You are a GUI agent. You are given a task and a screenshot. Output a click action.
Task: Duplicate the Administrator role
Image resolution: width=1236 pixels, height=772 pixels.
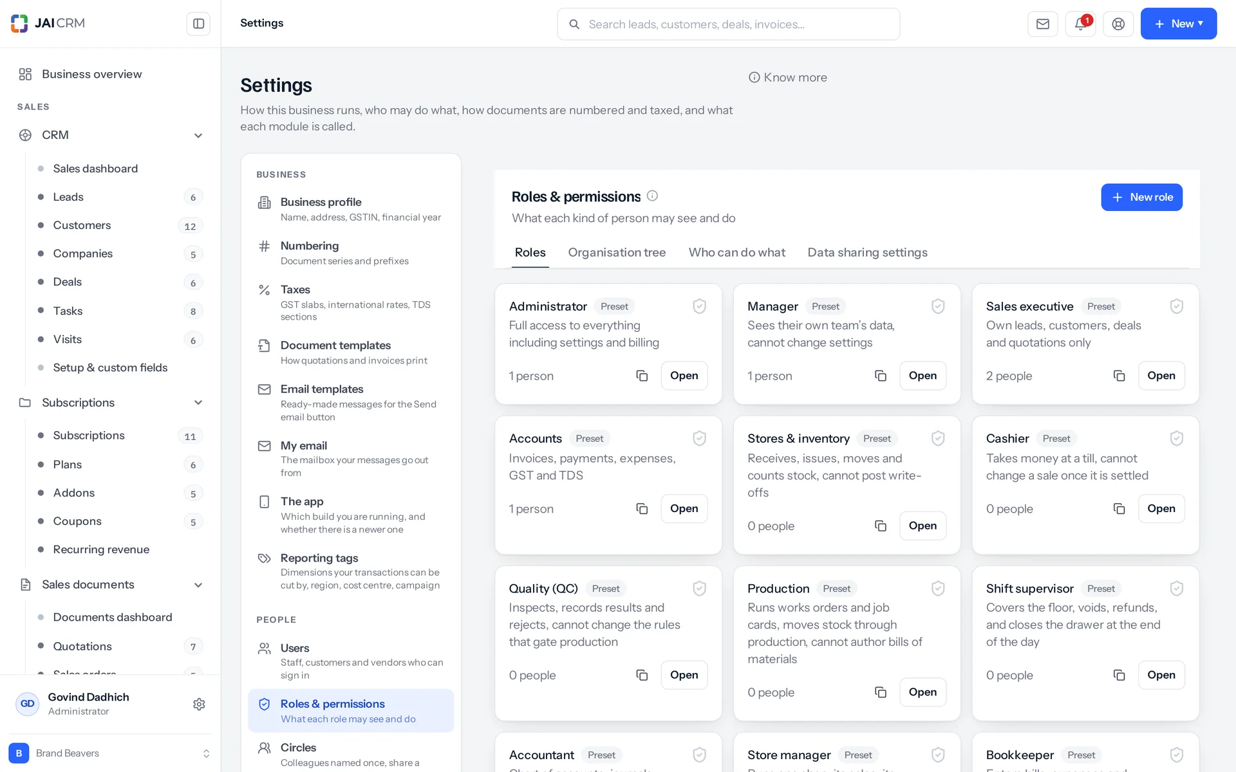click(x=642, y=376)
